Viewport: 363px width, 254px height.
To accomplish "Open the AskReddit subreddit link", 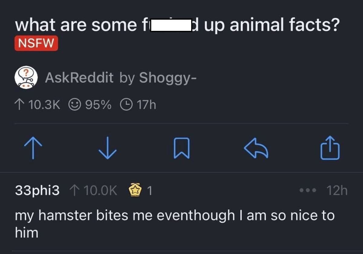I will (79, 78).
